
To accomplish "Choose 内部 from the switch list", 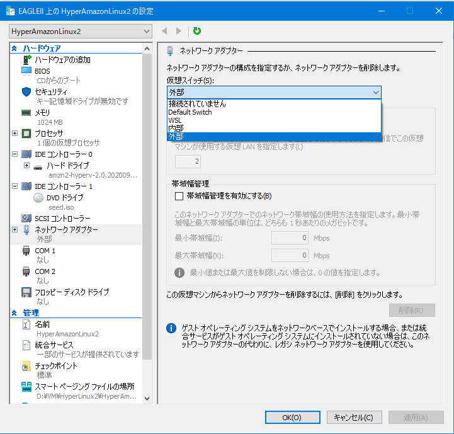I will pyautogui.click(x=274, y=128).
